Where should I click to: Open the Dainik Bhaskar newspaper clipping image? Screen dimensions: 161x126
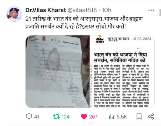[122, 71]
